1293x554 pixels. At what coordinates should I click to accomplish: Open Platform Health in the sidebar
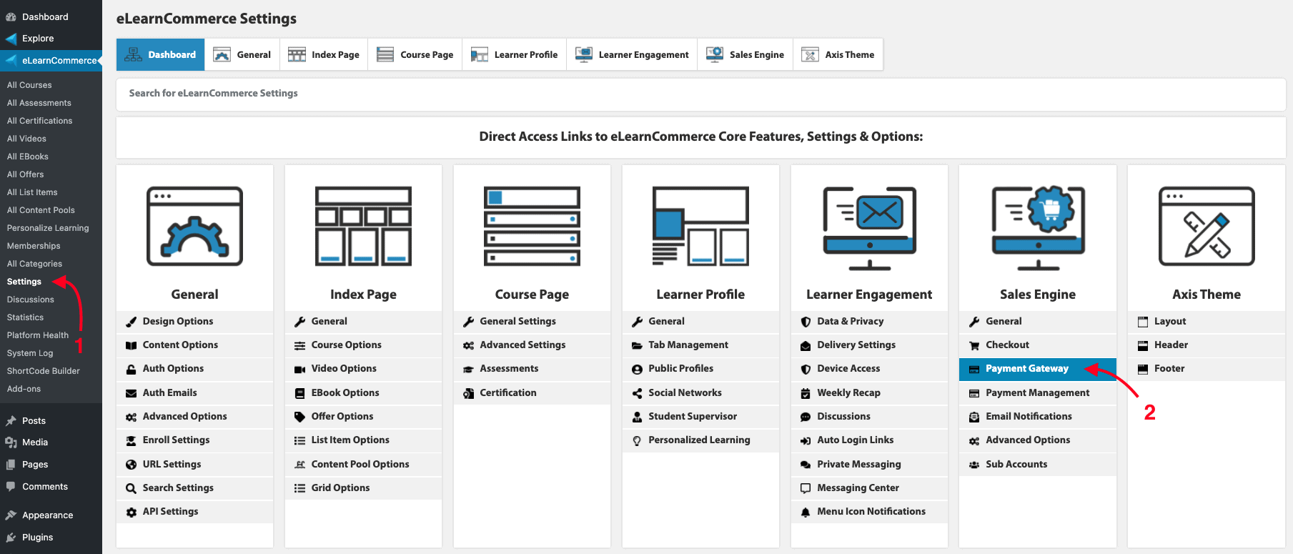38,335
